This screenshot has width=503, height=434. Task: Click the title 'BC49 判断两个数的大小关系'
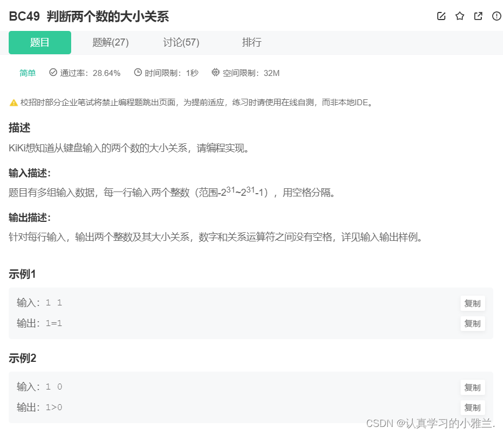89,16
